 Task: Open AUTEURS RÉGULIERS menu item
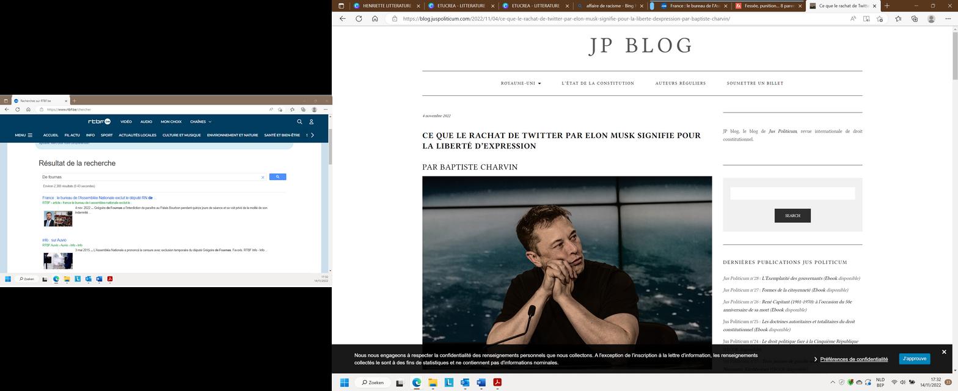point(680,83)
